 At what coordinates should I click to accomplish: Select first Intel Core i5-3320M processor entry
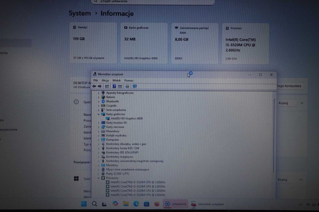click(138, 182)
